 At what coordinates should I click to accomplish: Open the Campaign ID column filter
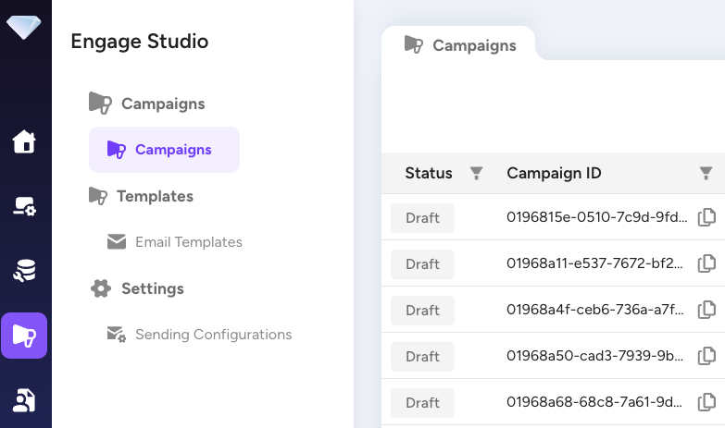click(x=706, y=173)
